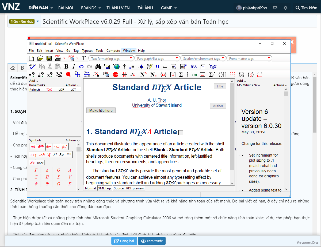Click Refresh in the Bookmarks panel
This screenshot has height=247, width=321.
click(35, 90)
